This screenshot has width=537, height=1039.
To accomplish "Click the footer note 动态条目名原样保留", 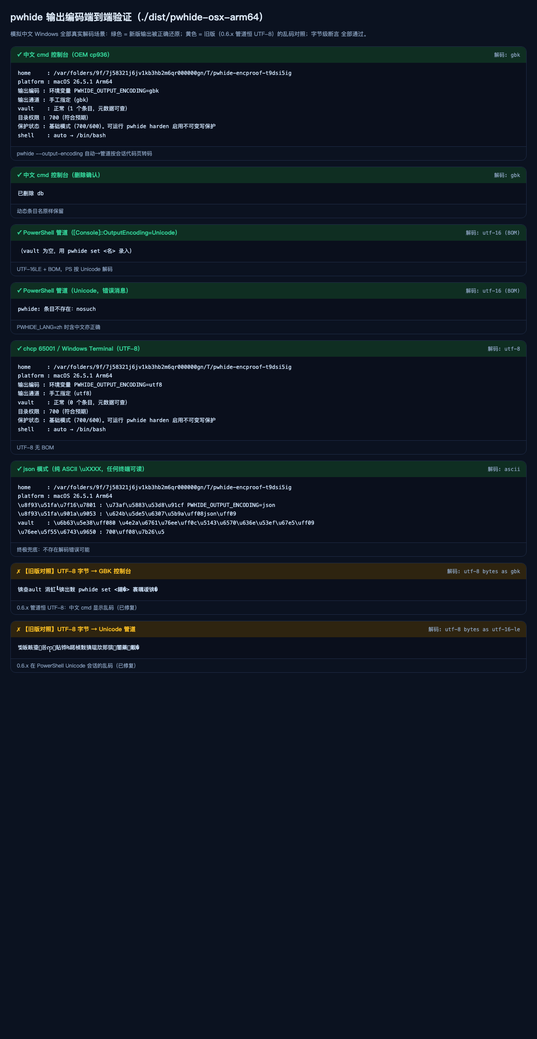I will 40,211.
